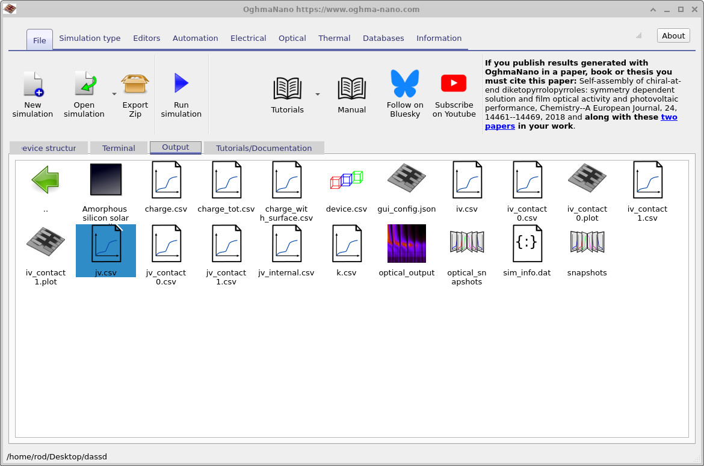The image size is (704, 466).
Task: Navigate up using the green back arrow
Action: click(x=45, y=179)
